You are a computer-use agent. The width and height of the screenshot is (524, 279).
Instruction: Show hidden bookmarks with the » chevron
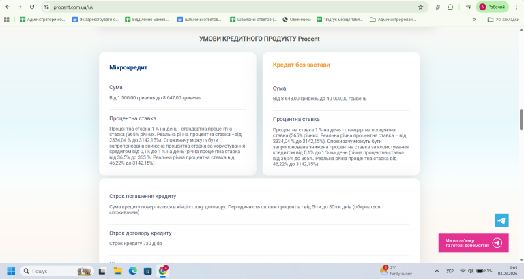click(474, 20)
